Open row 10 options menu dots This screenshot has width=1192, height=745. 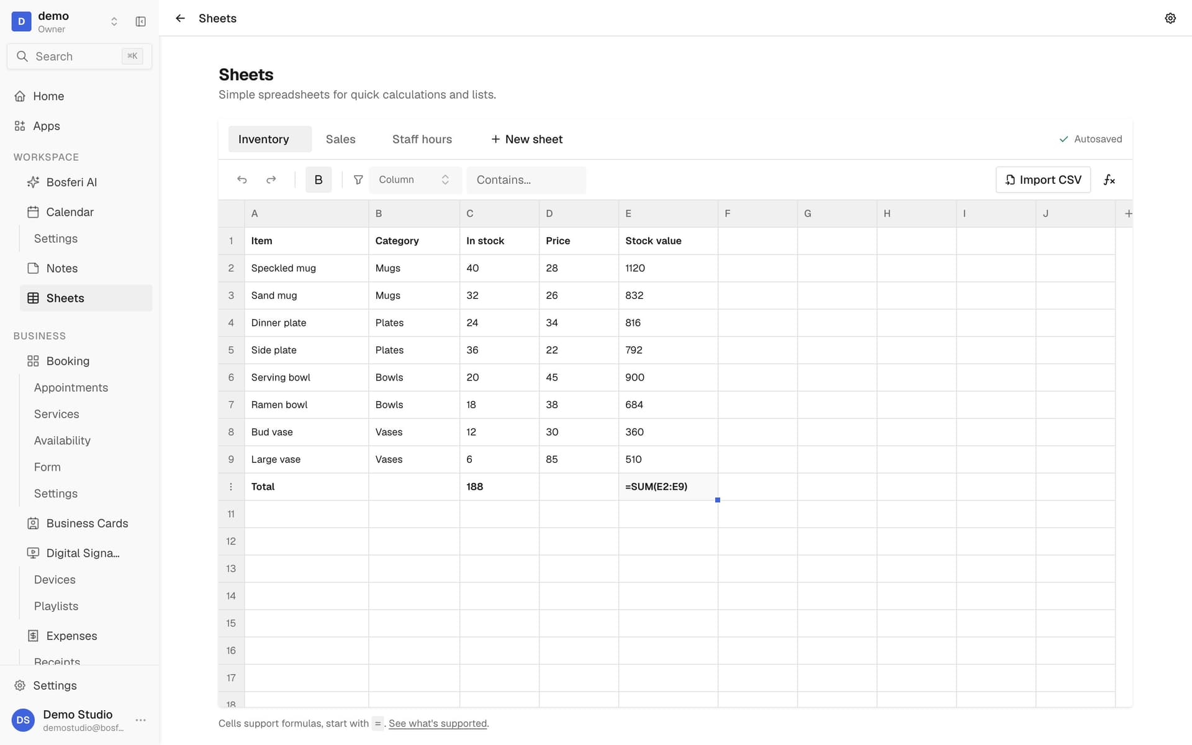click(x=231, y=487)
